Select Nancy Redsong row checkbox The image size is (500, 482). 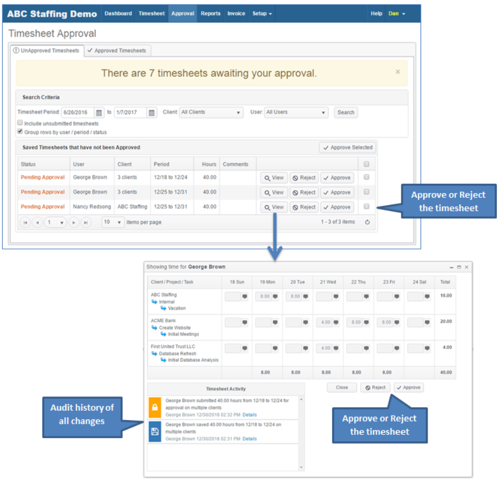point(367,206)
